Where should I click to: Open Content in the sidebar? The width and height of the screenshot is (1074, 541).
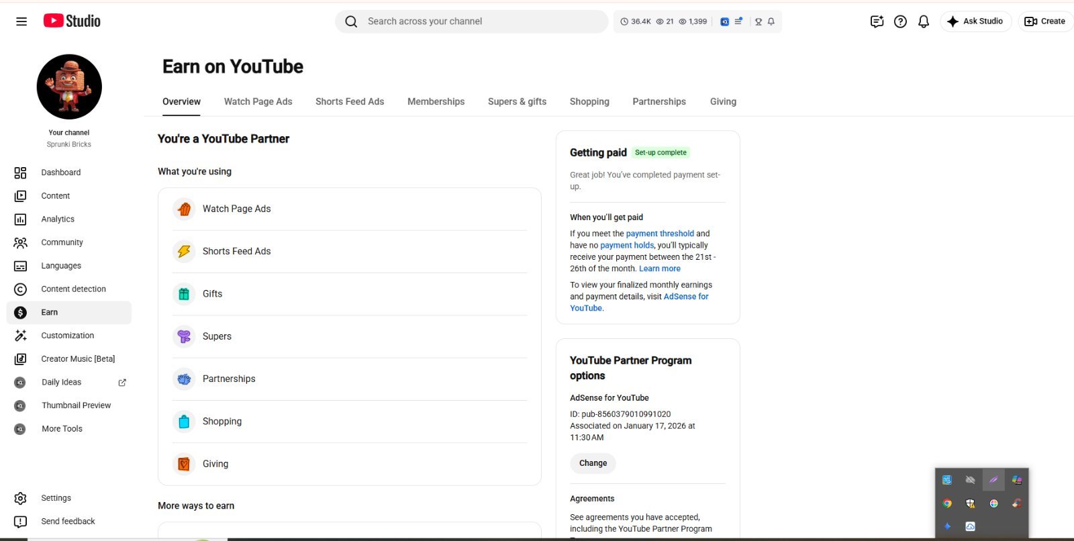[x=69, y=196]
